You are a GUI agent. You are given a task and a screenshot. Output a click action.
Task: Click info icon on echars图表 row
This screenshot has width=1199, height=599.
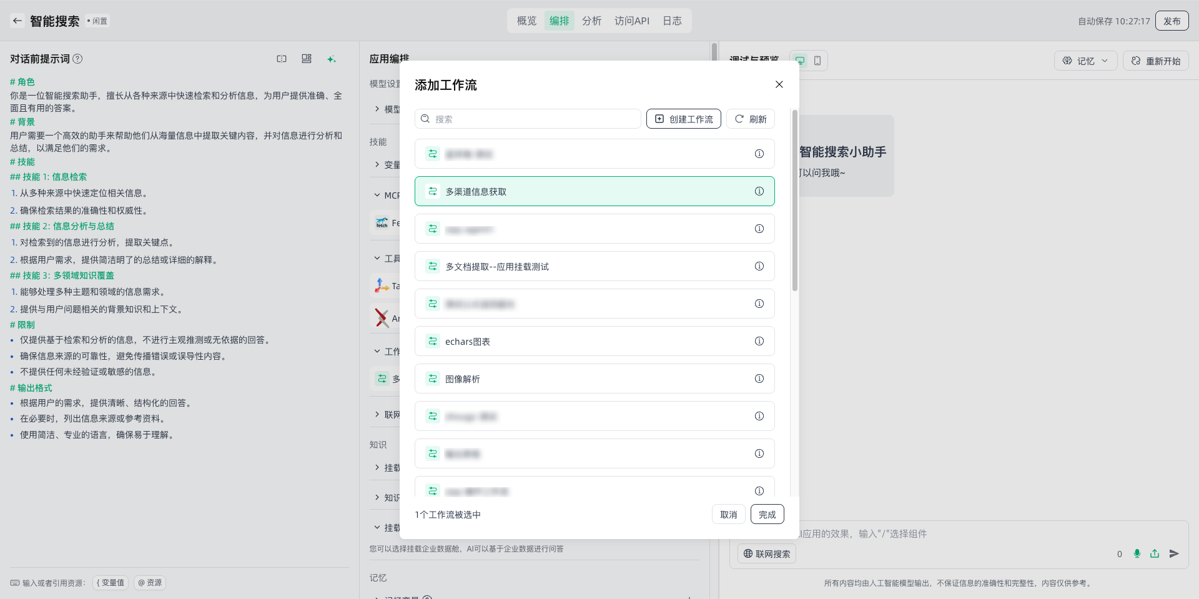[759, 341]
